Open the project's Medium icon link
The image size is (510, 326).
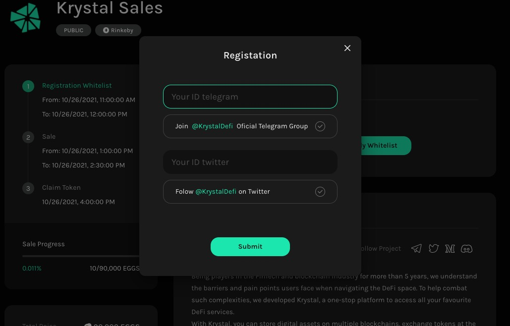click(450, 249)
